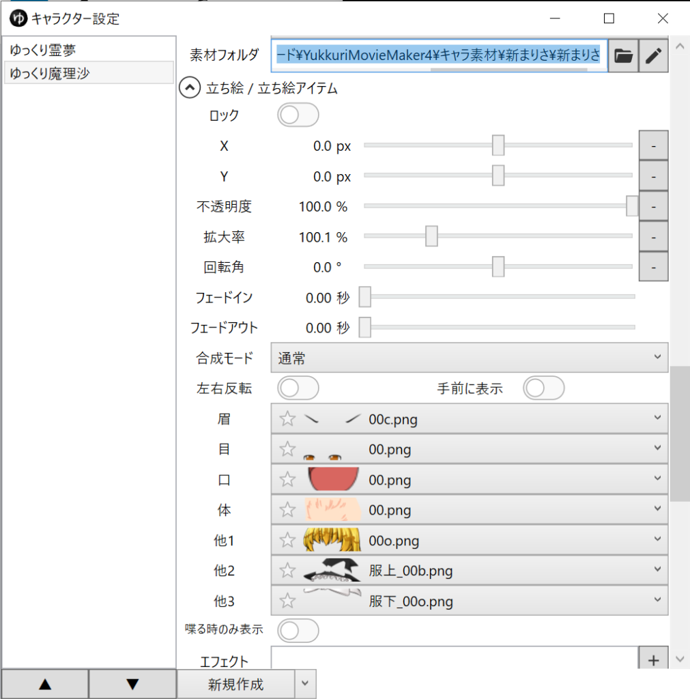690x699 pixels.
Task: Click the 回転角 value 0.0 °
Action: [x=328, y=268]
